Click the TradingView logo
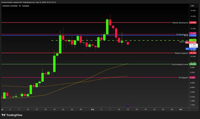Screen dimensions: 200x119 point(12,115)
